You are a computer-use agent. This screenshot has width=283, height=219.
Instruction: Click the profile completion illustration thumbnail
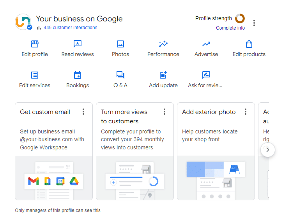(135, 178)
